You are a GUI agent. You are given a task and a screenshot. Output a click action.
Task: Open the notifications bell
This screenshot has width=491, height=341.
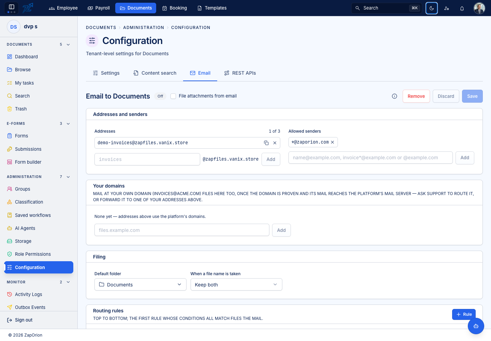click(462, 8)
